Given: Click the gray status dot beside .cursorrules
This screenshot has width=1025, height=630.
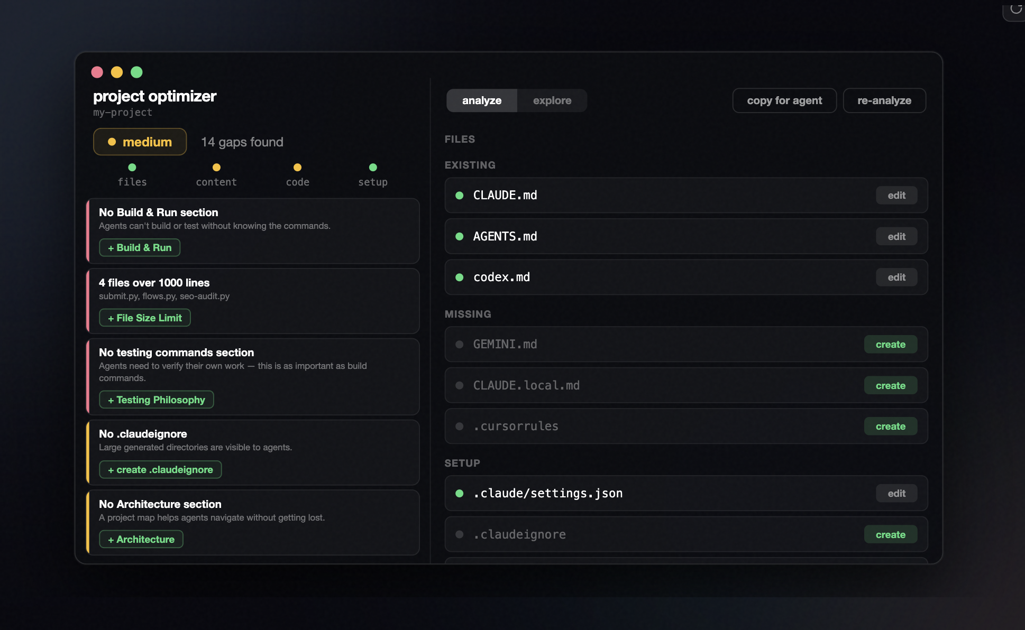Looking at the screenshot, I should tap(460, 426).
